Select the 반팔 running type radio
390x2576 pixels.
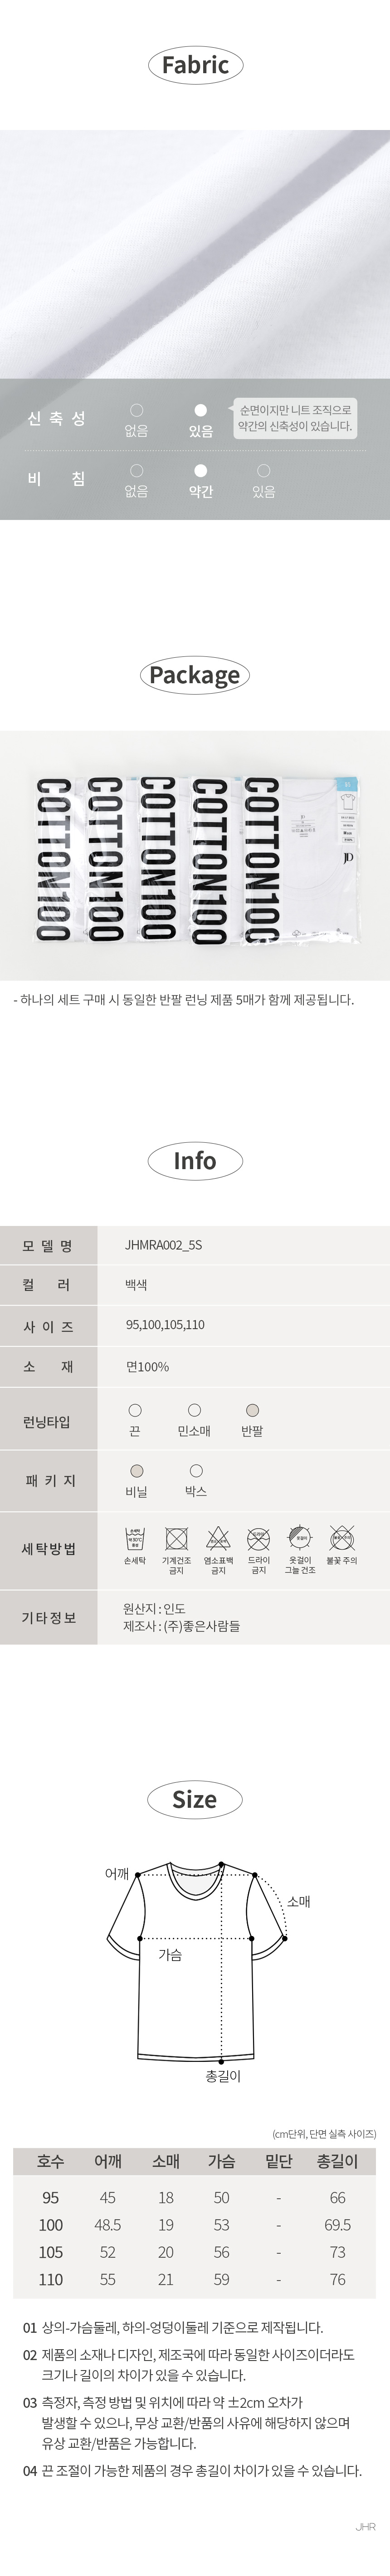pyautogui.click(x=252, y=1410)
